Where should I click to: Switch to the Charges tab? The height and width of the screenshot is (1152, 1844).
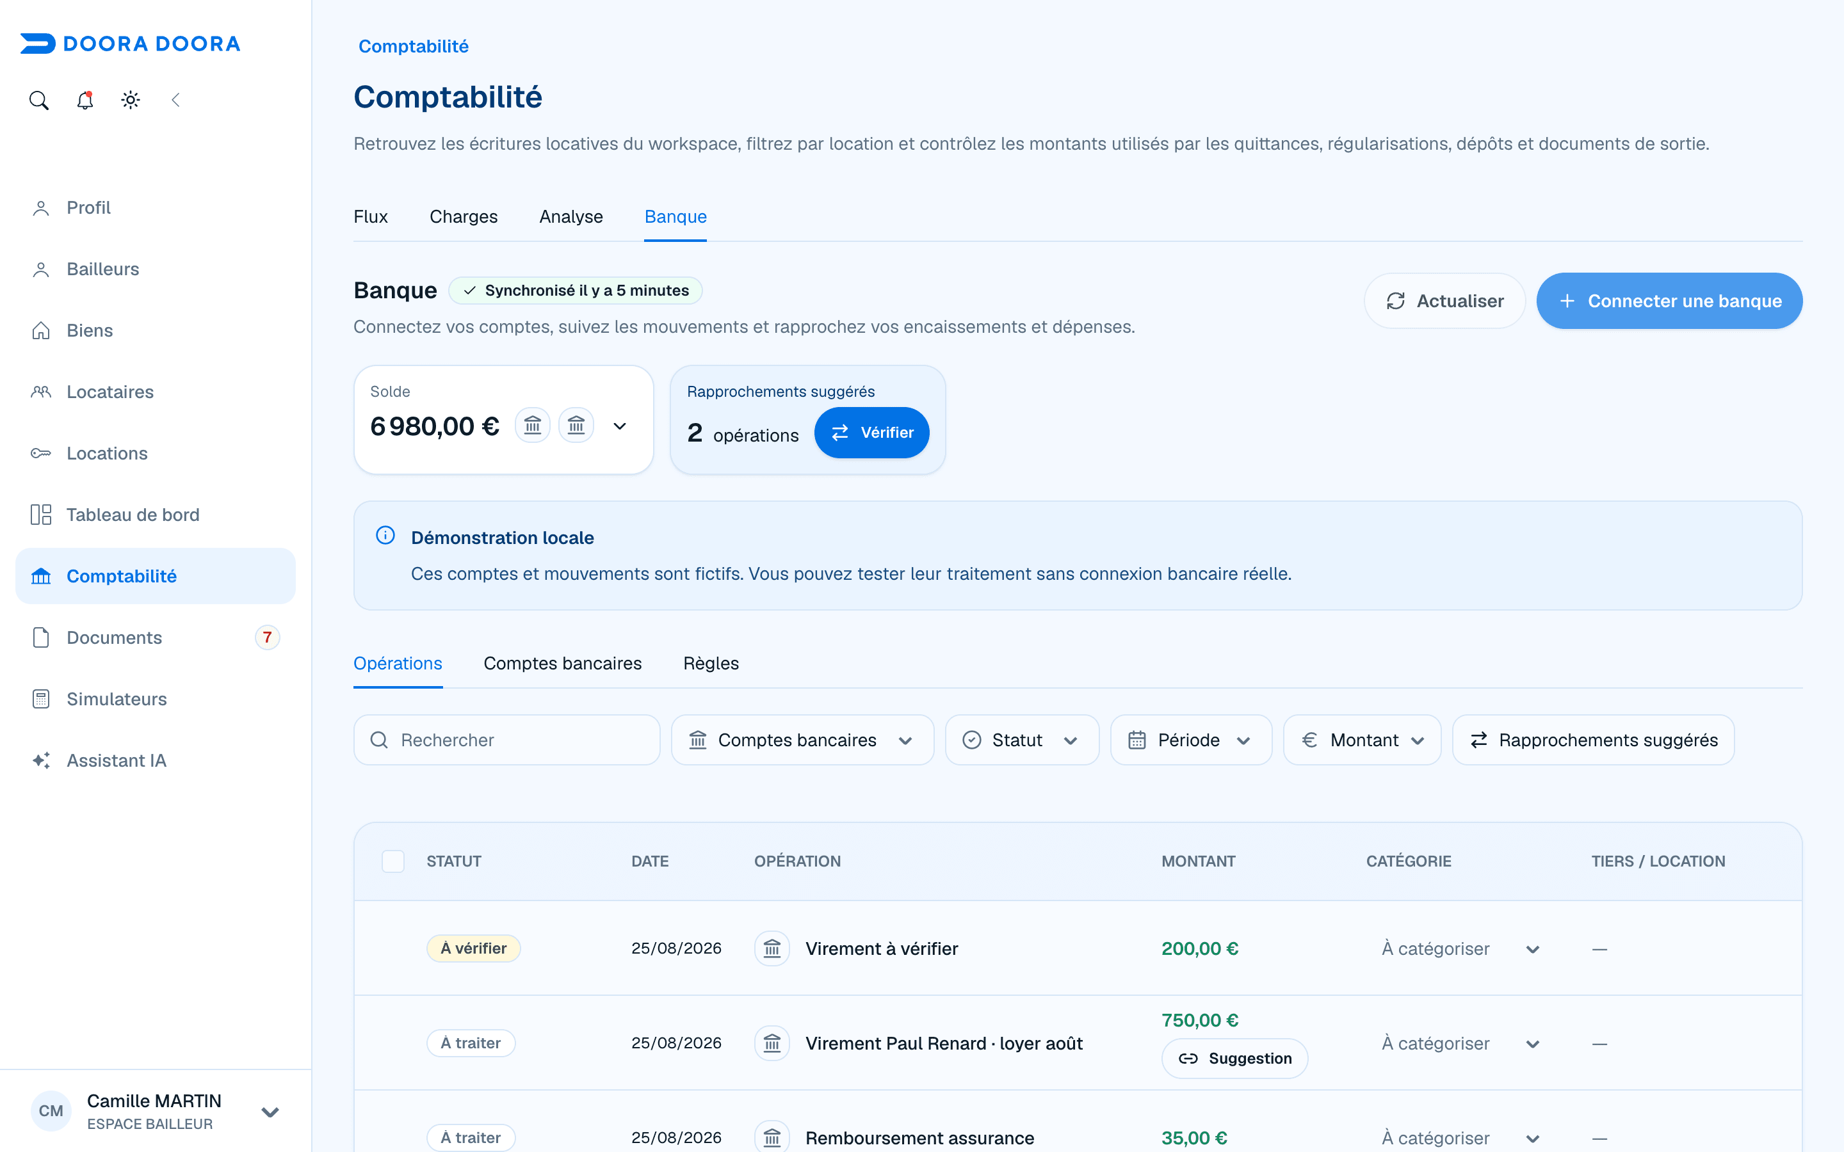coord(464,216)
